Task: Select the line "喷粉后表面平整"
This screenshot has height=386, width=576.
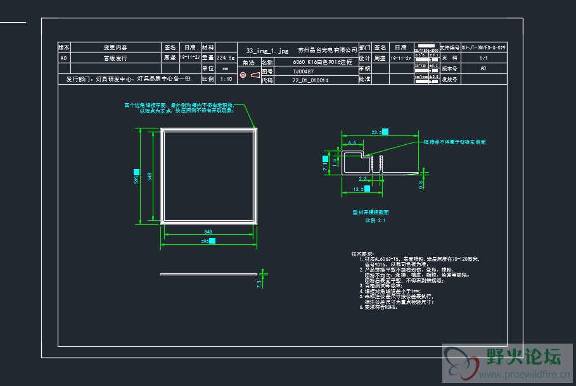Action: (404, 281)
